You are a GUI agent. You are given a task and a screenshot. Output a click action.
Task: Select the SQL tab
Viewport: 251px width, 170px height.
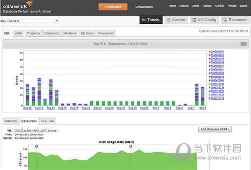pyautogui.click(x=7, y=33)
